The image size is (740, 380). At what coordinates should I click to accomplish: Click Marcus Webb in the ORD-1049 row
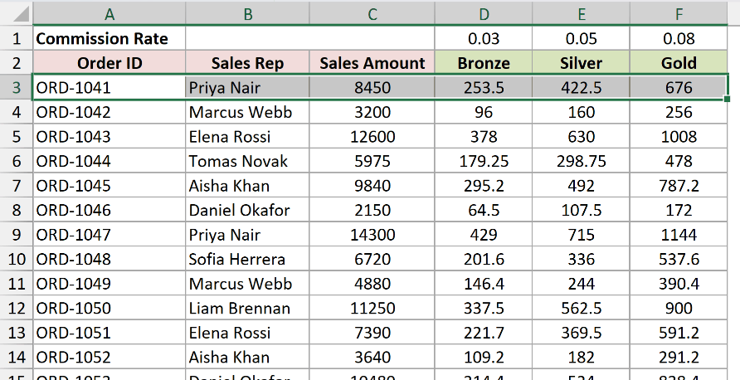tap(248, 284)
